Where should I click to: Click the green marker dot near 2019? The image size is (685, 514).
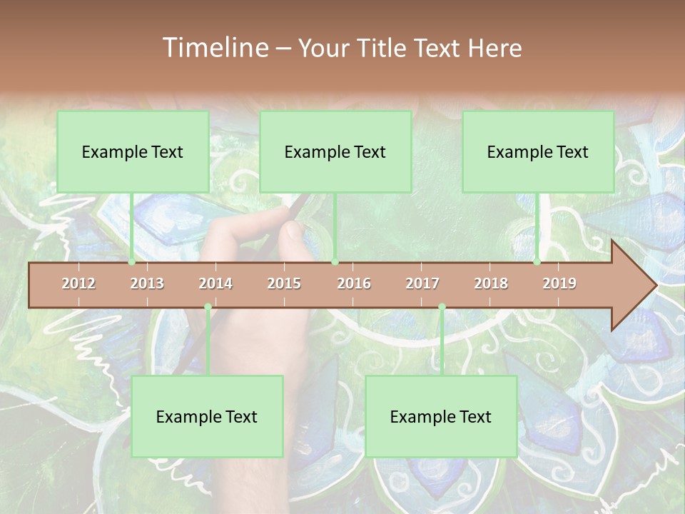(x=537, y=262)
